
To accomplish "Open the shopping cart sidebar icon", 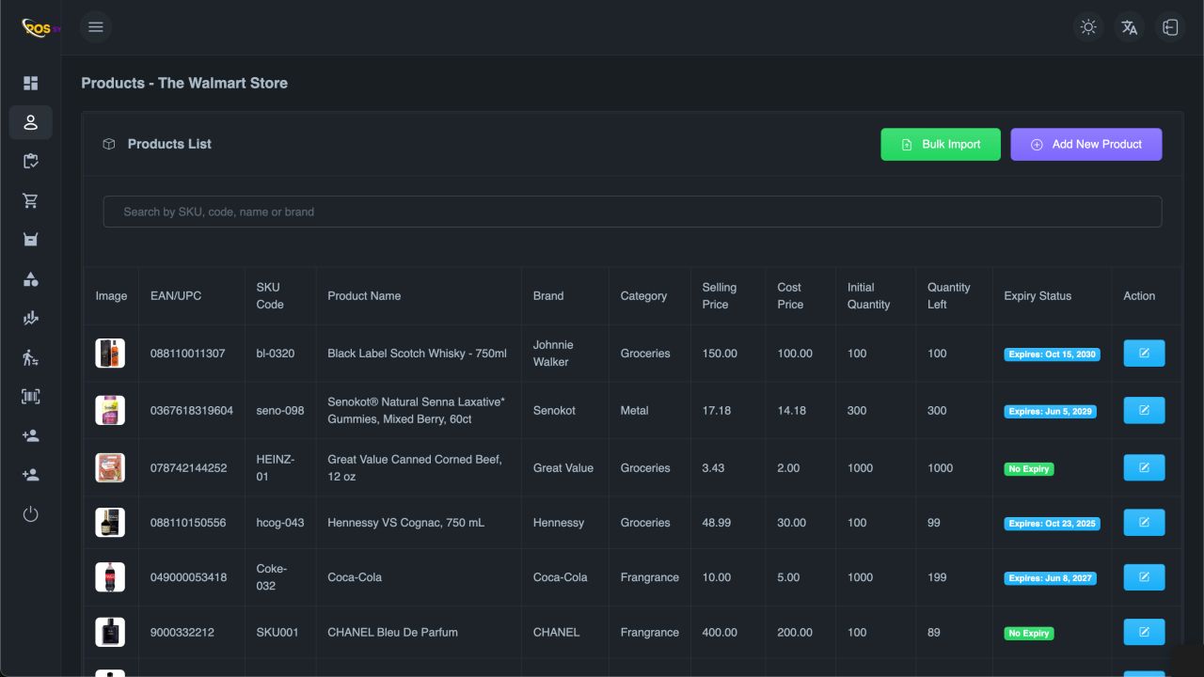I will pos(30,200).
